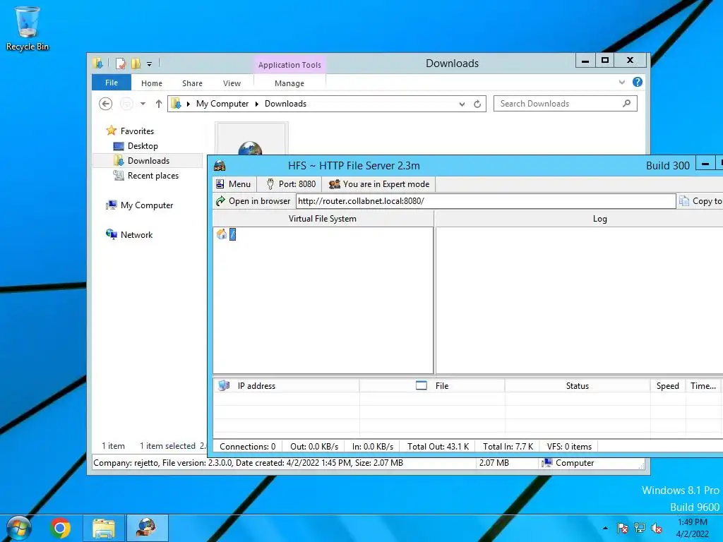Click the Refresh button in address bar
723x542 pixels.
[477, 104]
